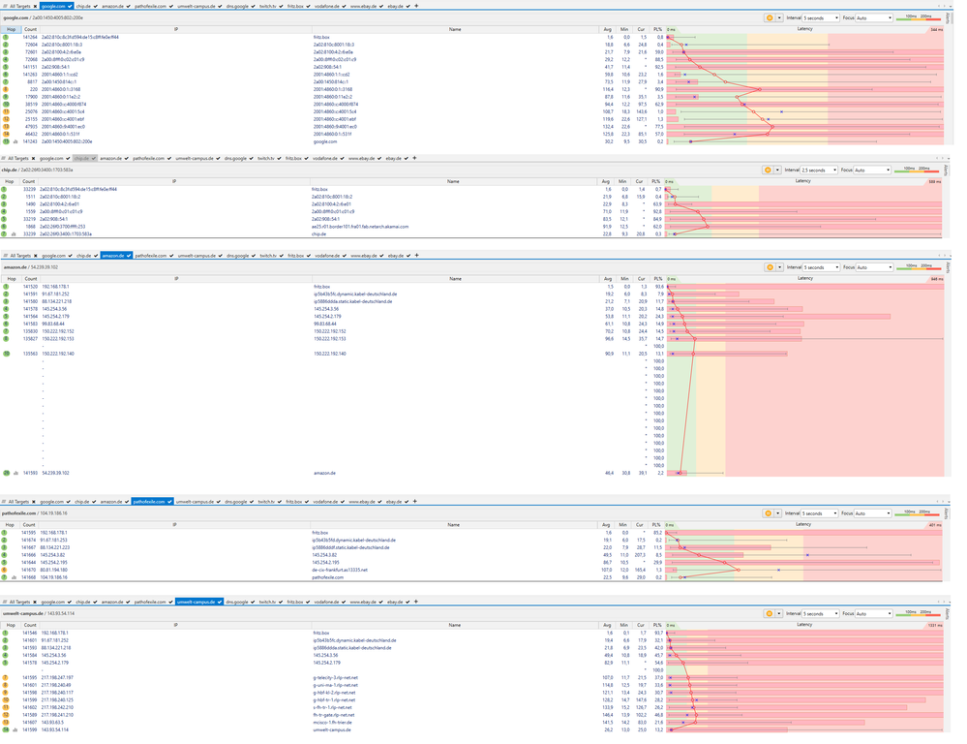The image size is (967, 744).
Task: Pause tracing in the amazon.de panel
Action: (x=769, y=266)
